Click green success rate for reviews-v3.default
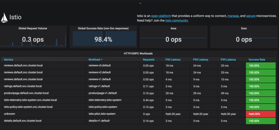The height and width of the screenshot is (130, 279). 261,66
